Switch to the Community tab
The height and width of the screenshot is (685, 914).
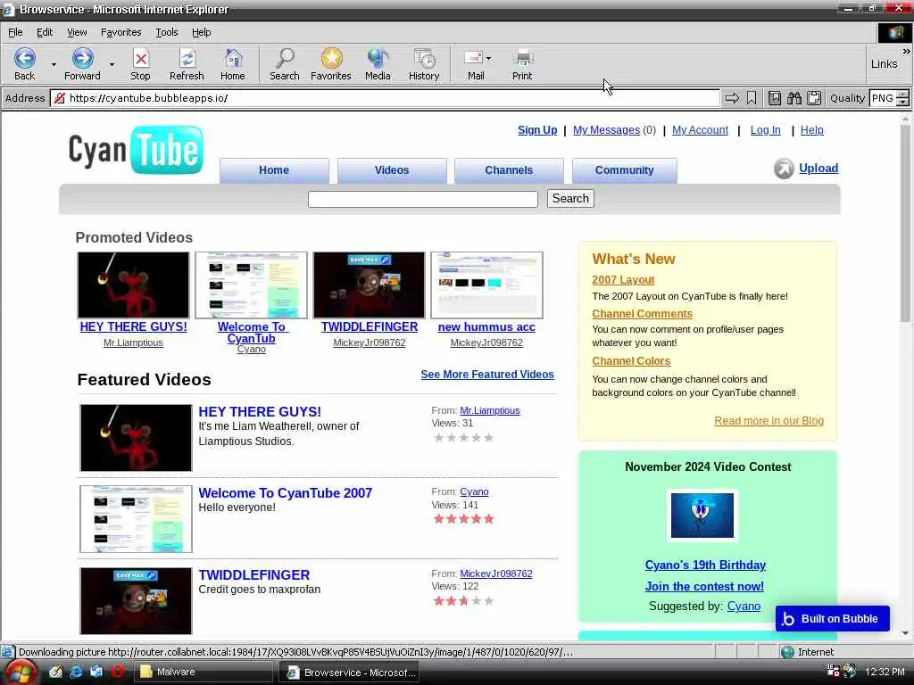point(624,170)
